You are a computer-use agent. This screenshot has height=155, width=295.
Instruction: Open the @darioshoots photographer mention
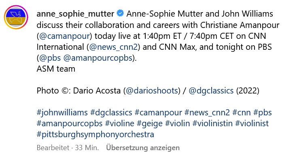[x=152, y=91]
